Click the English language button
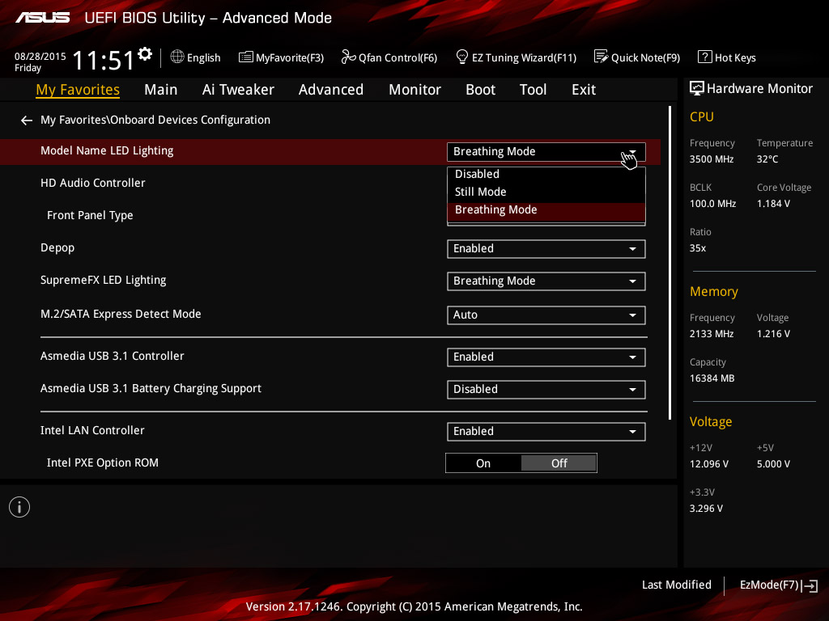Image resolution: width=829 pixels, height=621 pixels. click(196, 57)
